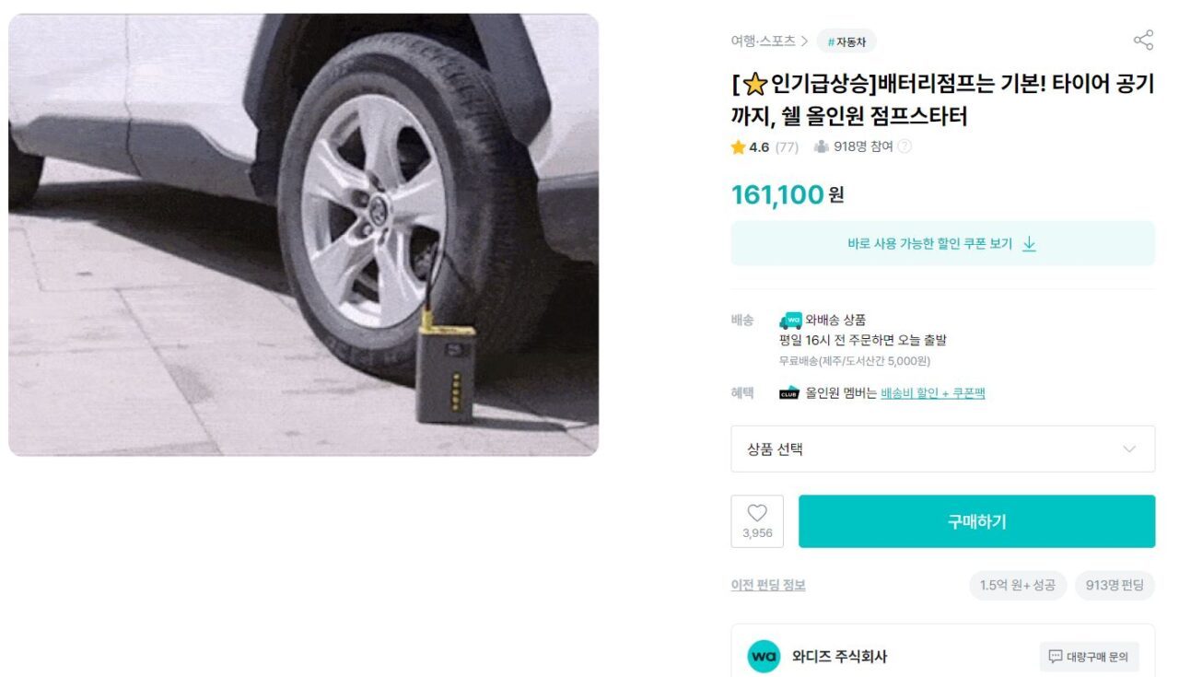The width and height of the screenshot is (1179, 677).
Task: Open the 배송비 할인 + 쿠폰팩 link
Action: coord(933,393)
